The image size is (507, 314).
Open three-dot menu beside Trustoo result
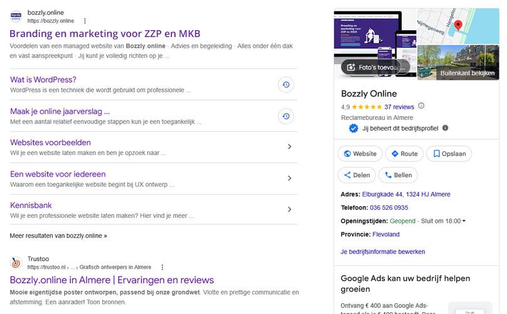click(163, 268)
